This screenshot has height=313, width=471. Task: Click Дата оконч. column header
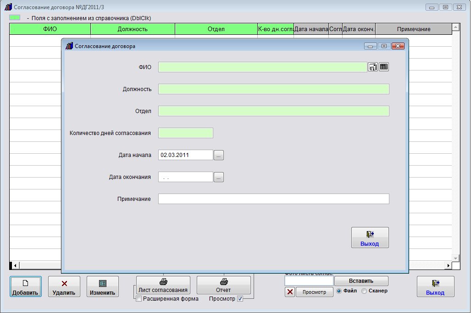click(359, 29)
